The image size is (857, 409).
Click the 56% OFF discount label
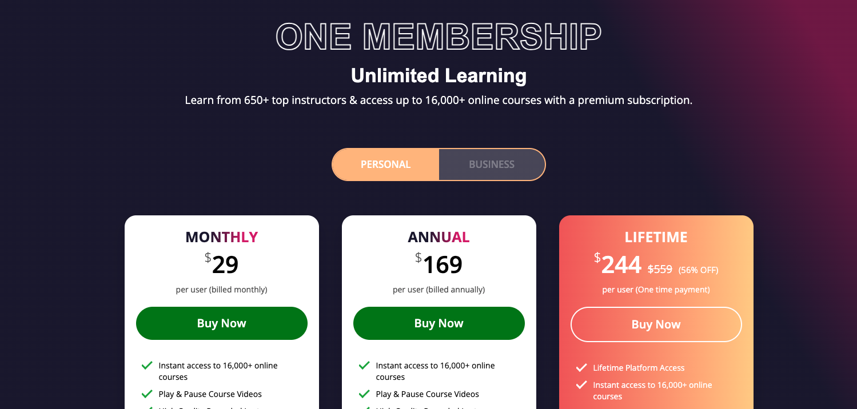698,270
